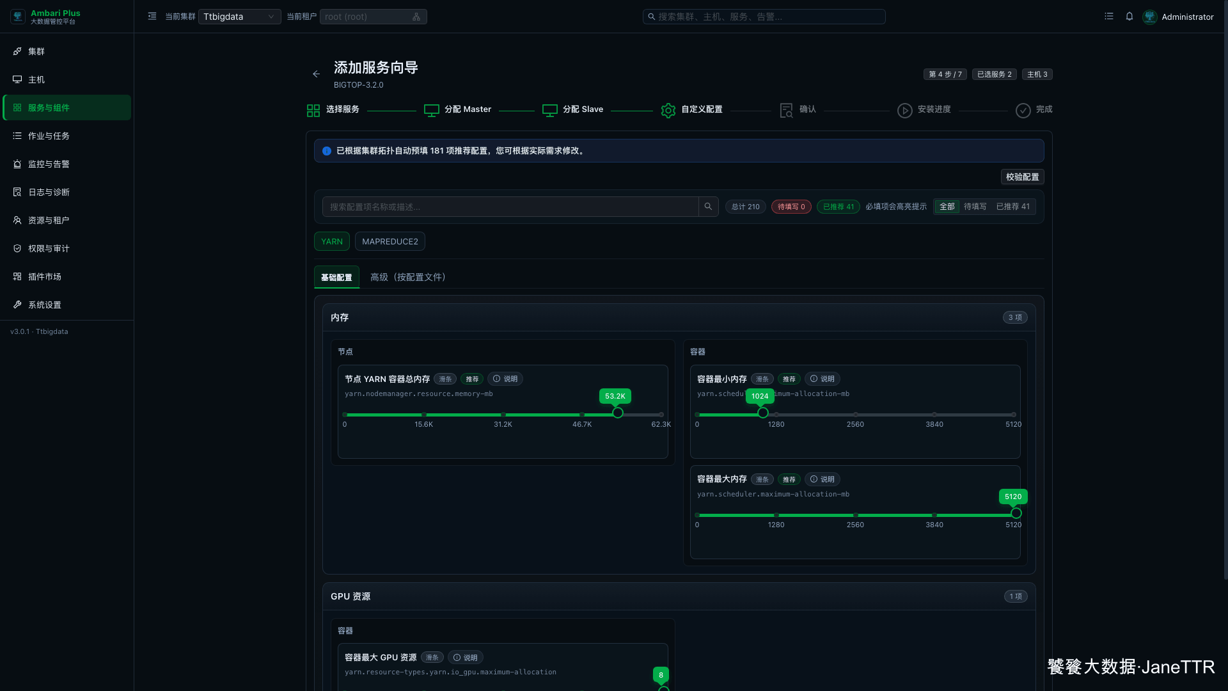1228x691 pixels.
Task: Open 说明 for 容器最小内存
Action: [823, 379]
